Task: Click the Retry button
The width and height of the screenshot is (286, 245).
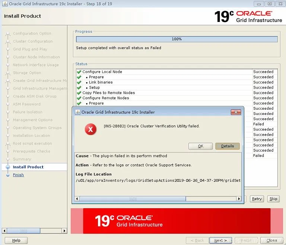Action: pos(257,199)
